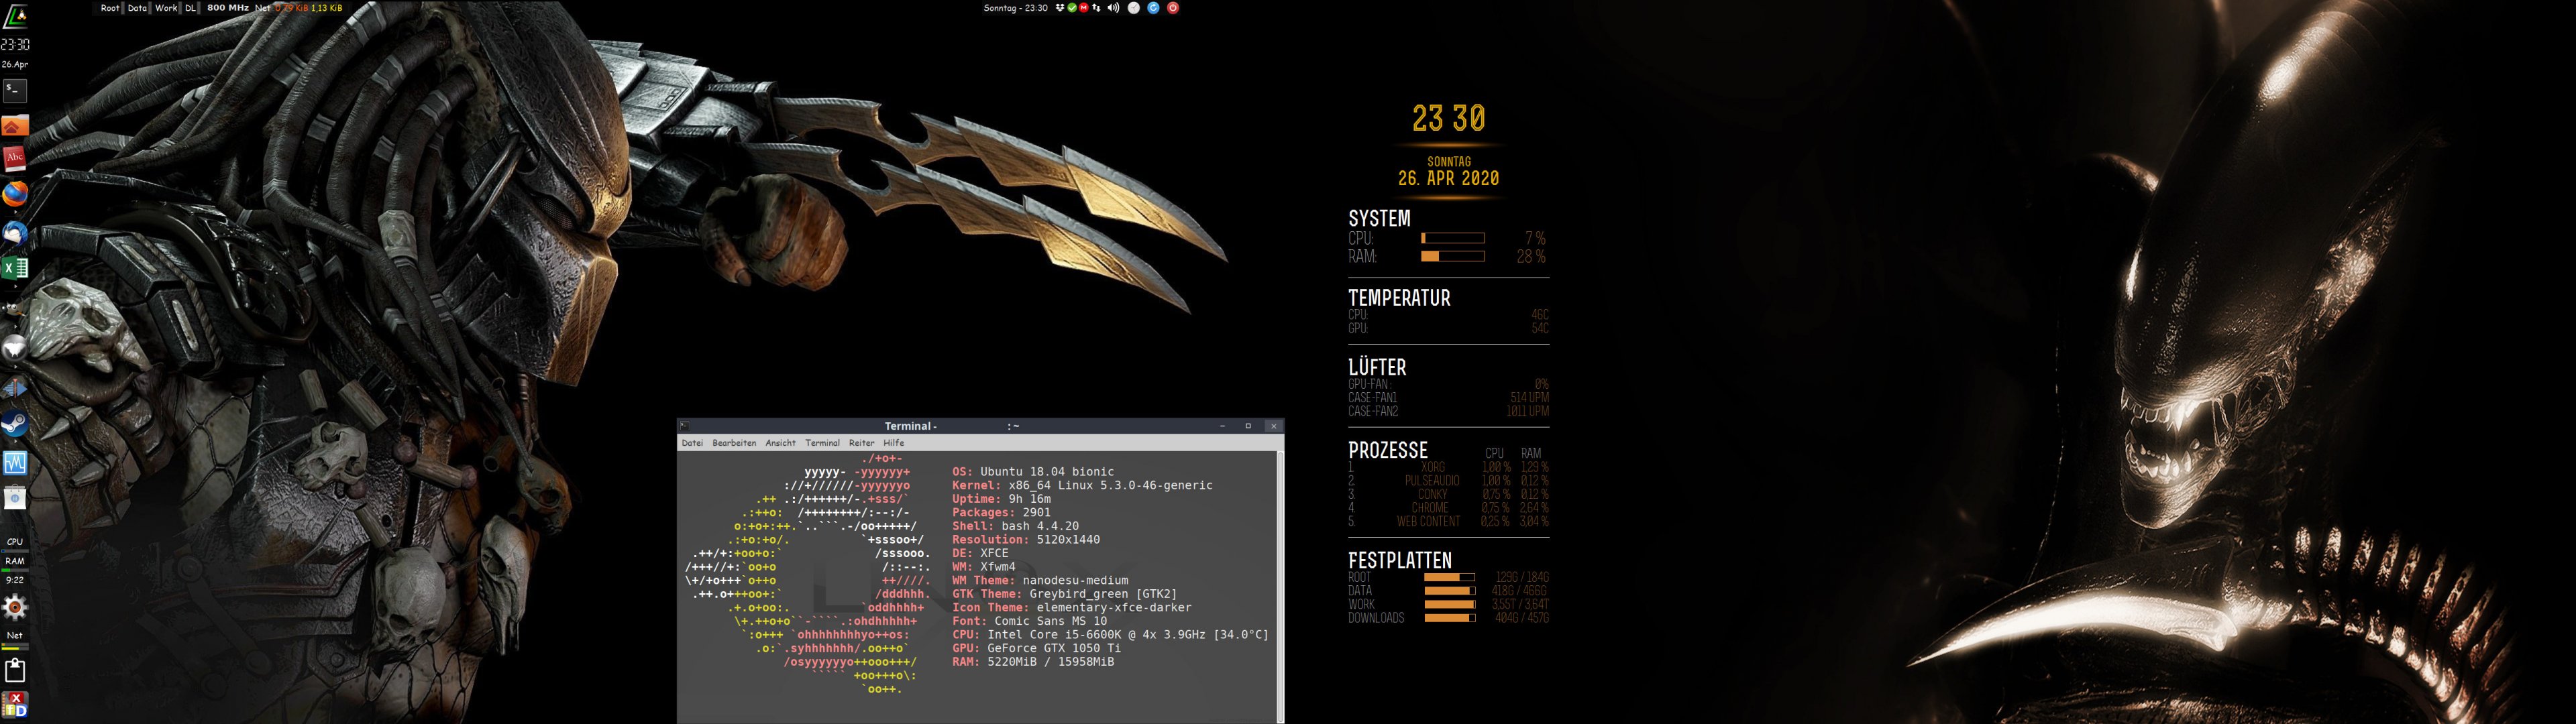The height and width of the screenshot is (724, 2576).
Task: Click the volume speaker tray icon
Action: point(1113,8)
